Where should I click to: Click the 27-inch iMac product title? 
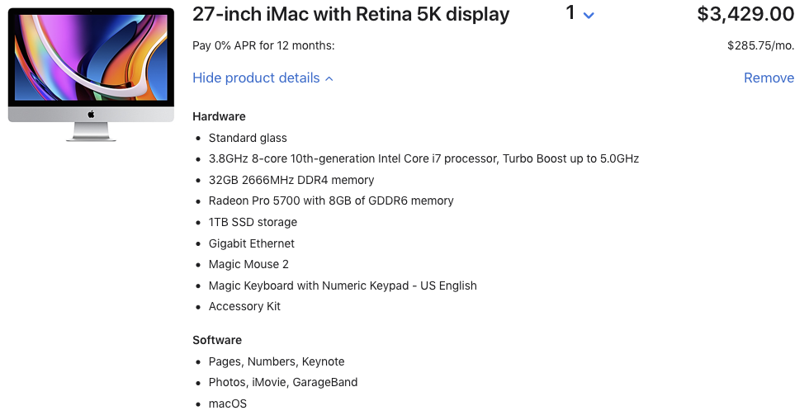pyautogui.click(x=351, y=14)
